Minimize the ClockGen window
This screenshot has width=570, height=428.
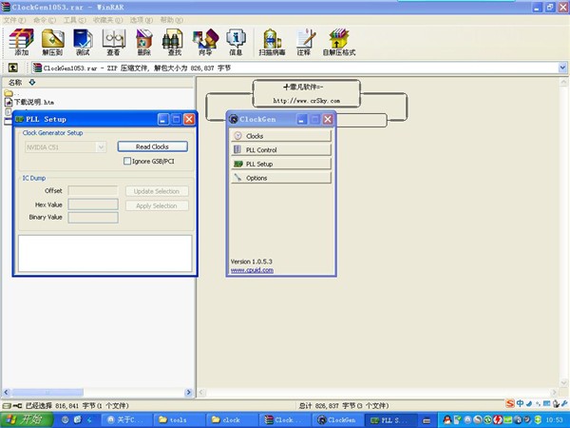point(302,119)
